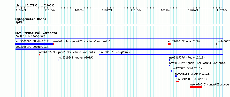The image size is (230, 97).
Task: Click the 116170k ruler position
Action: point(107,10)
